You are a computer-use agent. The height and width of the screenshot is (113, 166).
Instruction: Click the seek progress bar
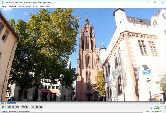[83, 103]
